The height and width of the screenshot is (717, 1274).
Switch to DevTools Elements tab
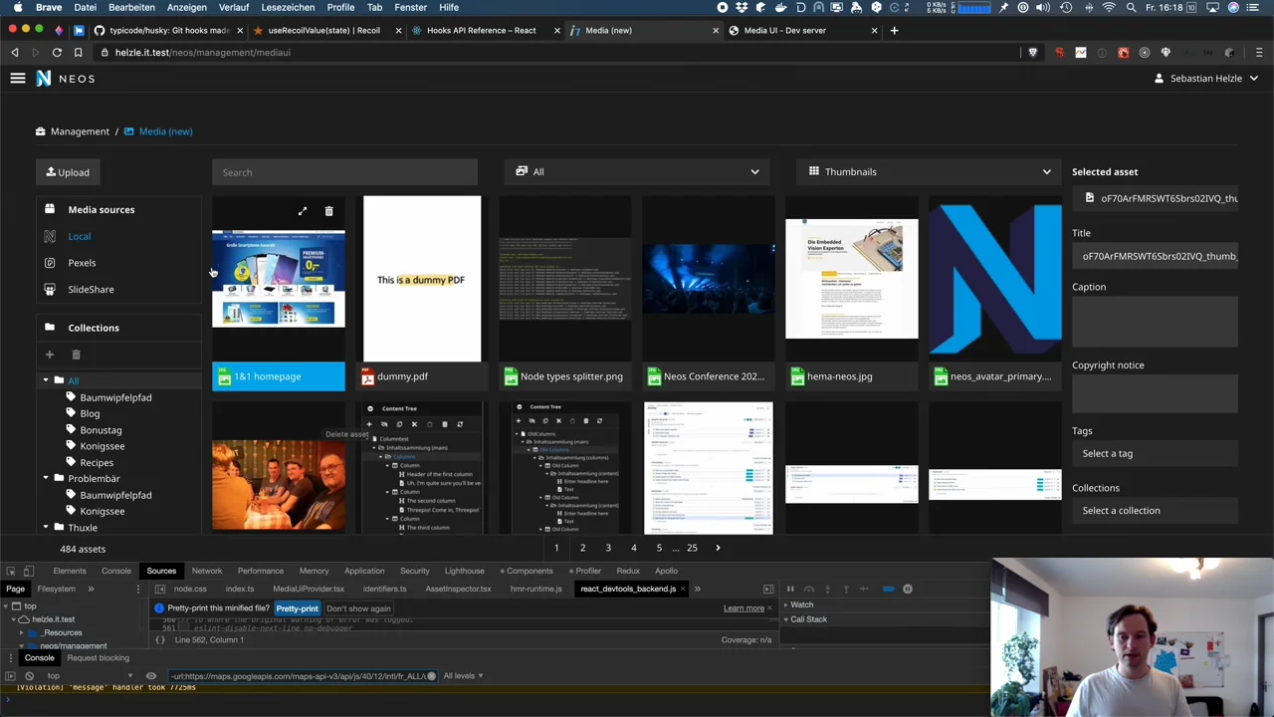tap(70, 571)
